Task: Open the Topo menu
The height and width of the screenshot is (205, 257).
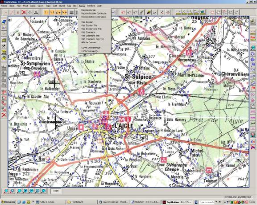Action: [x=48, y=6]
